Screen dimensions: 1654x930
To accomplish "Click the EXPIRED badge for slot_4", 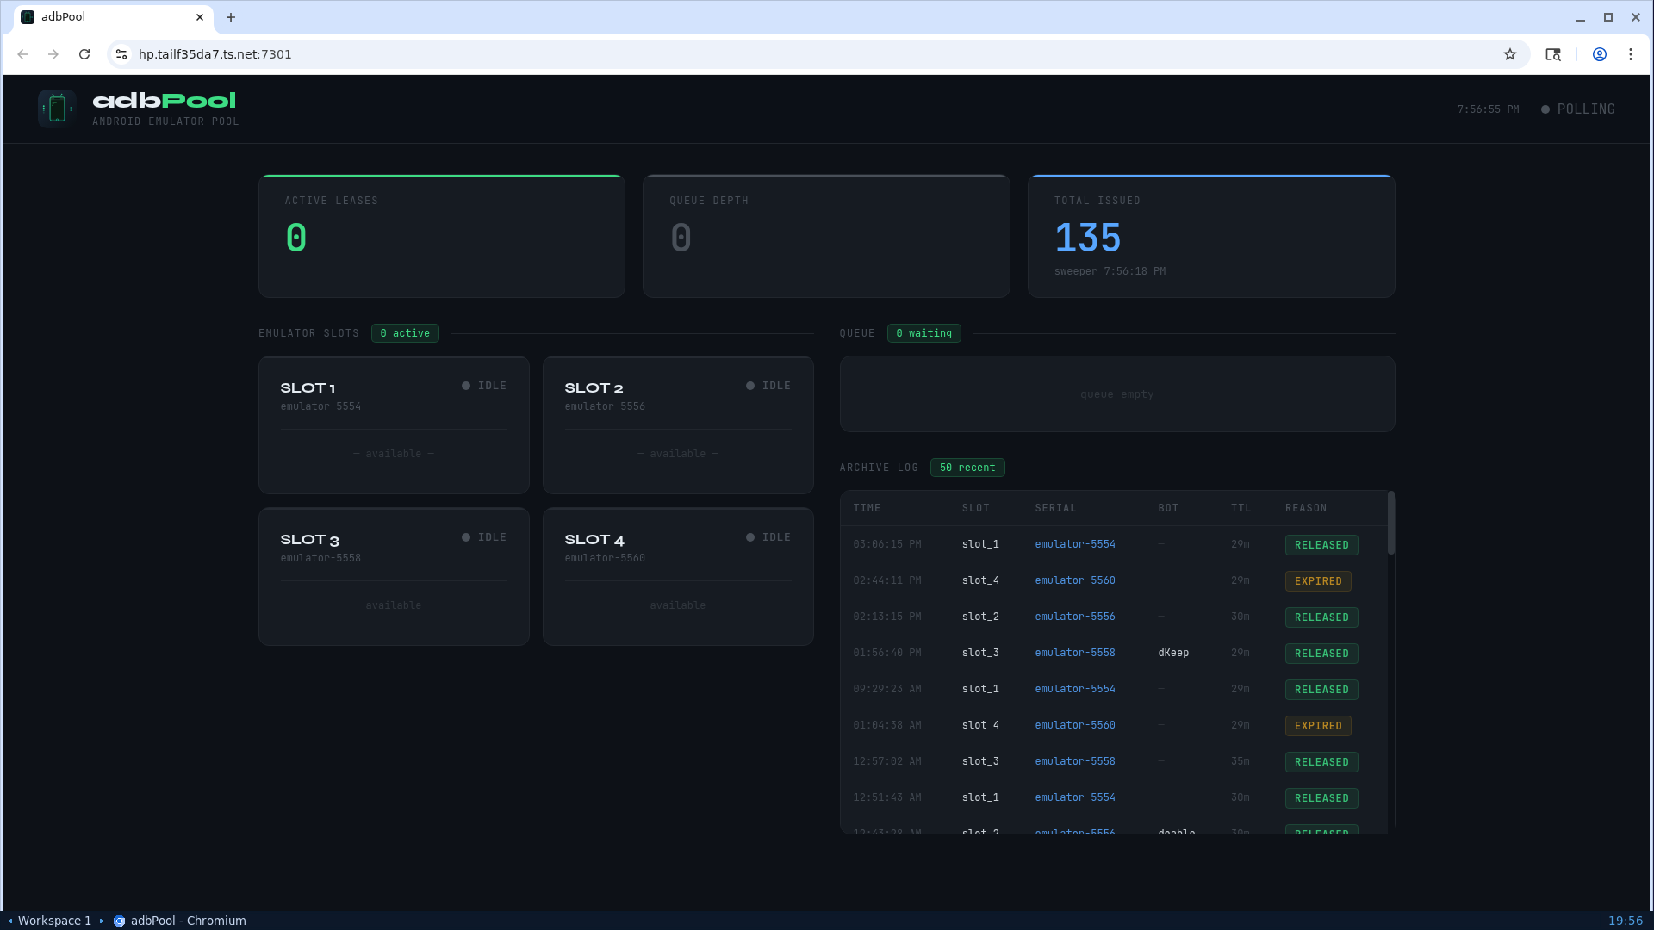I will 1317,580.
